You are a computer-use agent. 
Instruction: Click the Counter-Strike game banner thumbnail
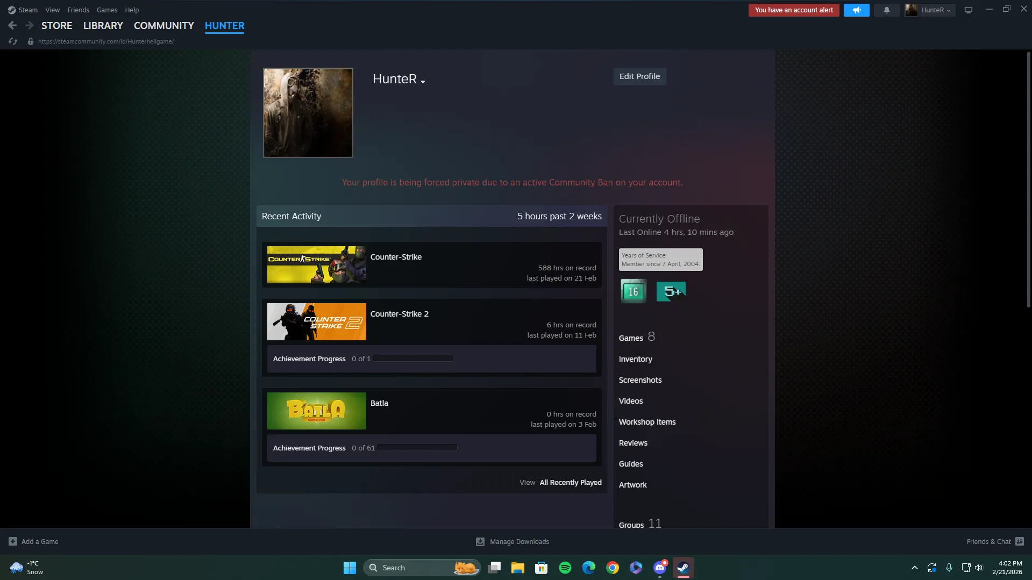pos(316,265)
